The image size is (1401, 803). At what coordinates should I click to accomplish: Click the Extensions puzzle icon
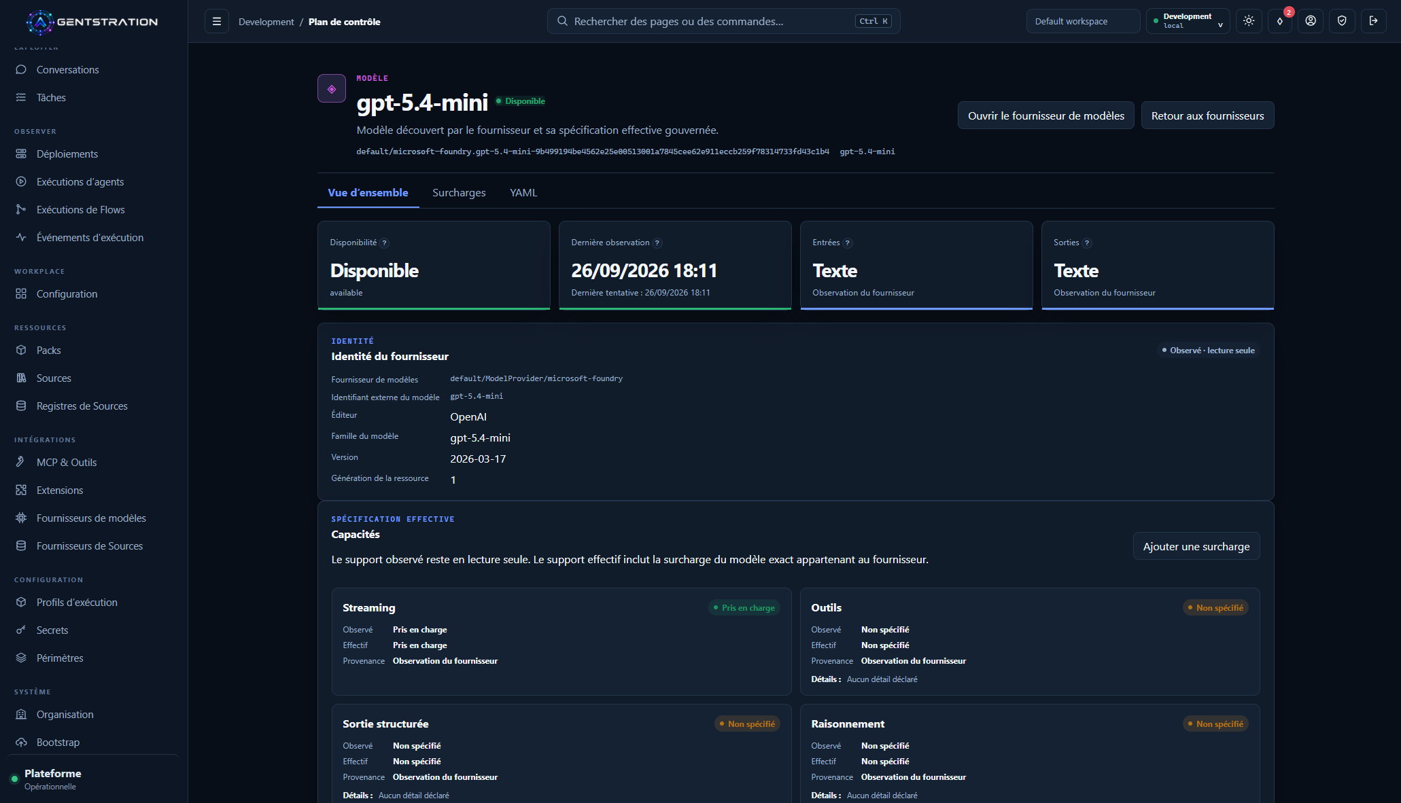click(21, 490)
